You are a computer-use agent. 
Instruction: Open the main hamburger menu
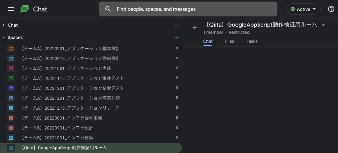(x=11, y=9)
